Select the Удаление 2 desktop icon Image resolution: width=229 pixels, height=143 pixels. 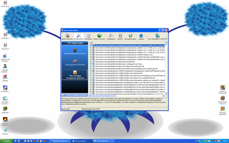tap(5, 35)
